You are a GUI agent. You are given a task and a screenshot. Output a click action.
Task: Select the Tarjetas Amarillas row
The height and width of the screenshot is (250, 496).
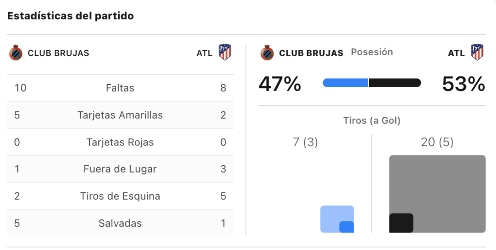(120, 115)
